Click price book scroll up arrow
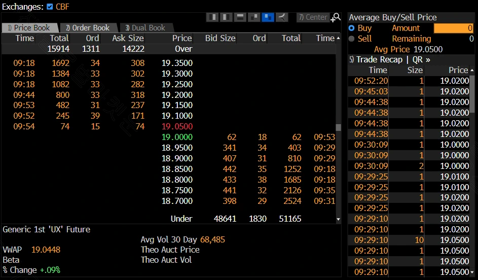 pyautogui.click(x=338, y=39)
